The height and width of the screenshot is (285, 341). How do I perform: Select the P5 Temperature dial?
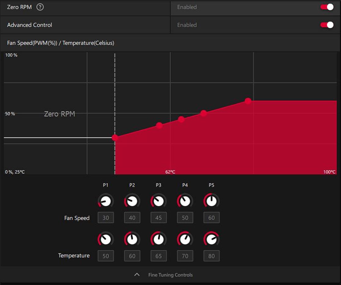pyautogui.click(x=211, y=239)
